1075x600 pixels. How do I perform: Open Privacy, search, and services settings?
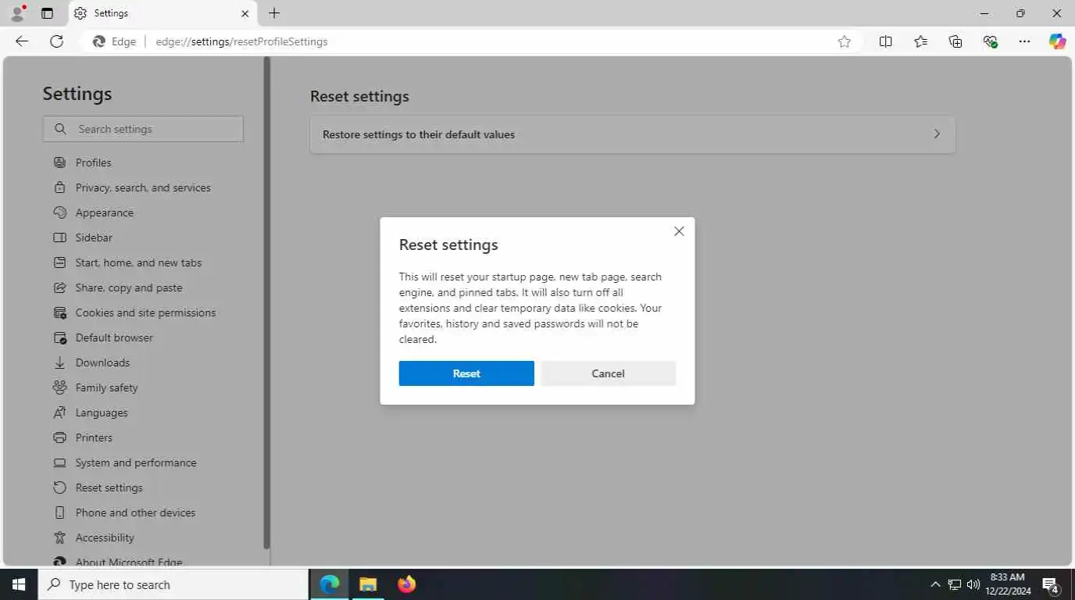pyautogui.click(x=143, y=187)
